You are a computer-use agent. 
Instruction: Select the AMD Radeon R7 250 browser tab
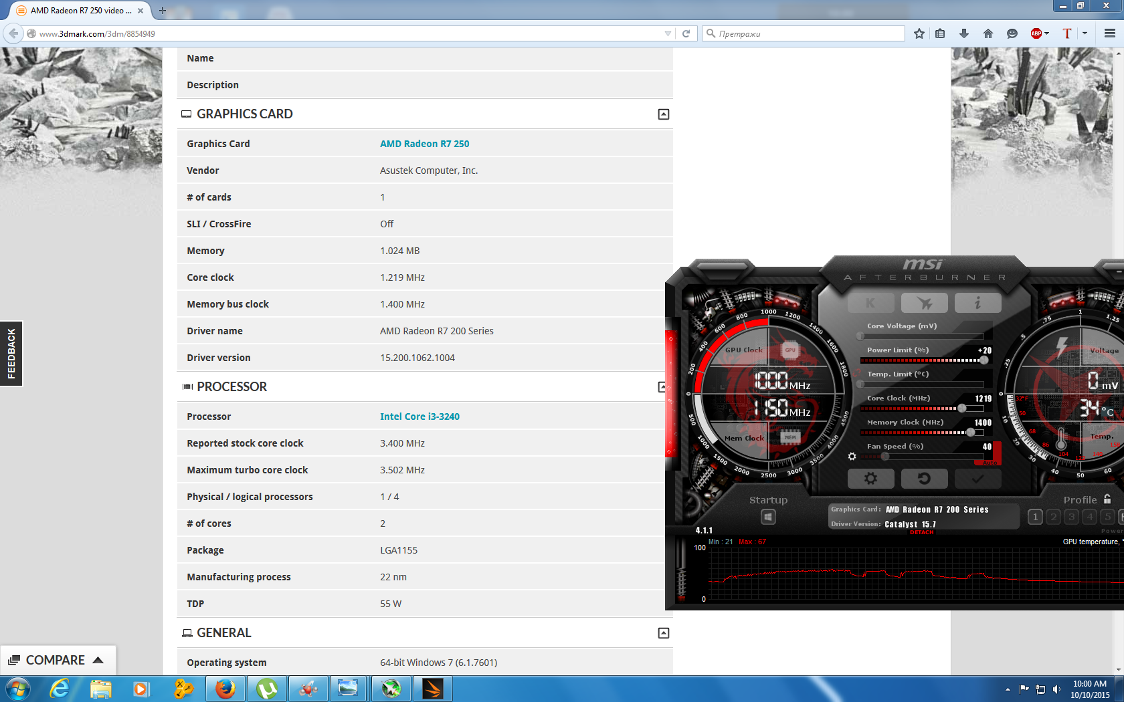78,11
